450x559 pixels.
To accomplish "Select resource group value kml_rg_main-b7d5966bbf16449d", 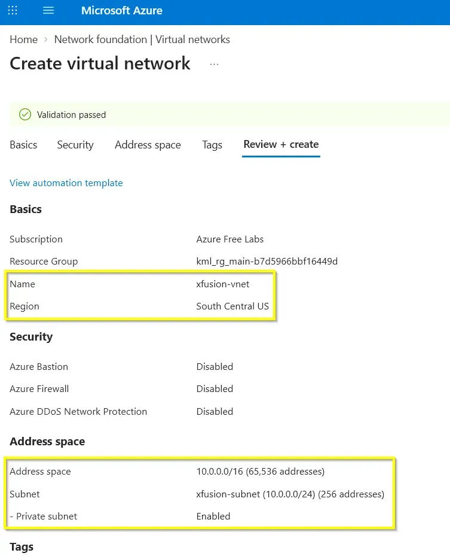I will click(x=267, y=262).
